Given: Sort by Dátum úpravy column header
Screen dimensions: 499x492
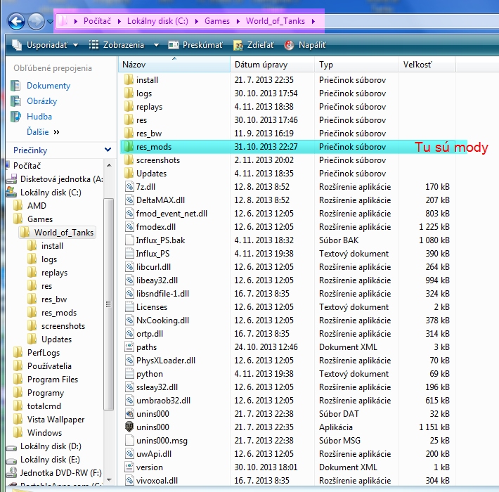Looking at the screenshot, I should (273, 65).
